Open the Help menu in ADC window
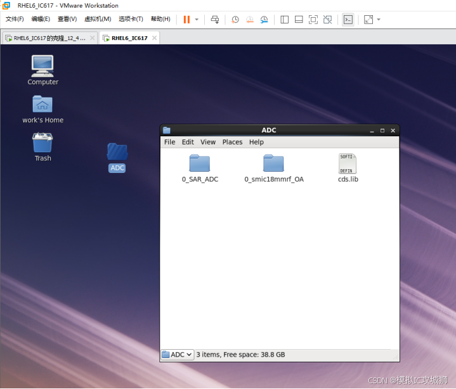Image resolution: width=456 pixels, height=389 pixels. point(256,142)
